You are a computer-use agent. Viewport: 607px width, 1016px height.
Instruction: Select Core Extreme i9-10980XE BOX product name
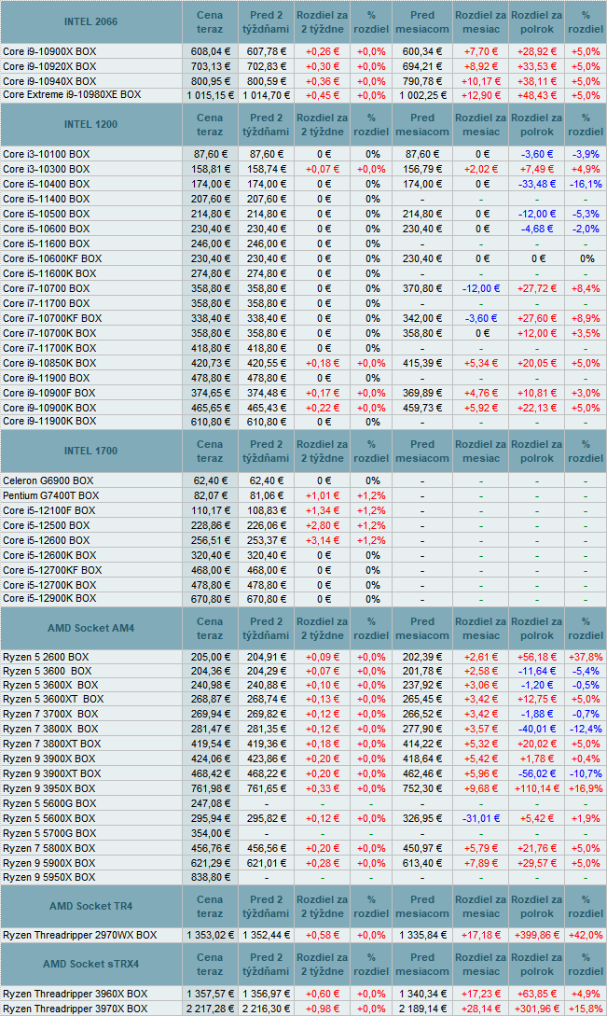[72, 94]
